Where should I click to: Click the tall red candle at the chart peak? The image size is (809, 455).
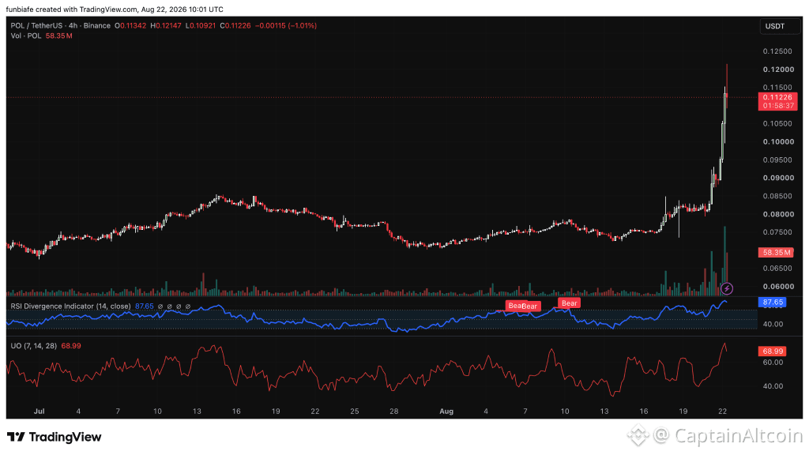click(x=727, y=85)
